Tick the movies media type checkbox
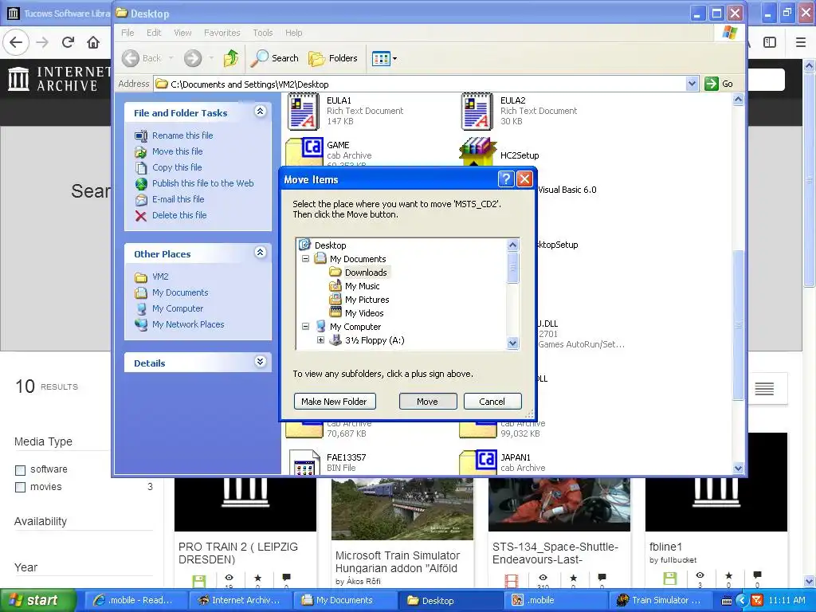 (20, 487)
